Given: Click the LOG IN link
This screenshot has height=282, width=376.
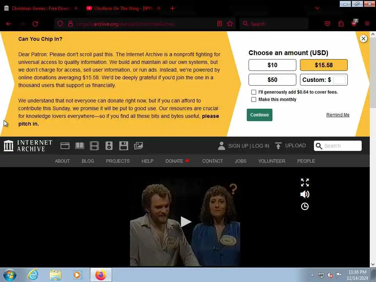Looking at the screenshot, I should point(261,146).
